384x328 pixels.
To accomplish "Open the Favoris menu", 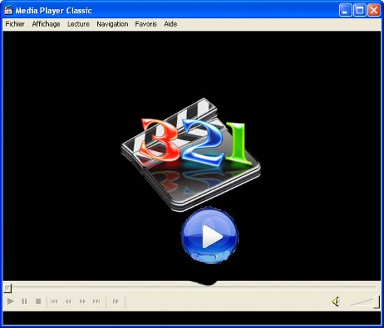I will point(146,24).
